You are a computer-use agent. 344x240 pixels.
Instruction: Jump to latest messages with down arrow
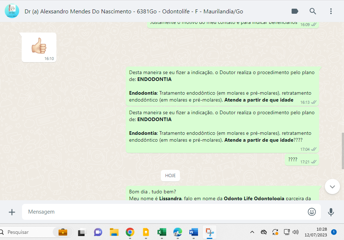pos(332,187)
